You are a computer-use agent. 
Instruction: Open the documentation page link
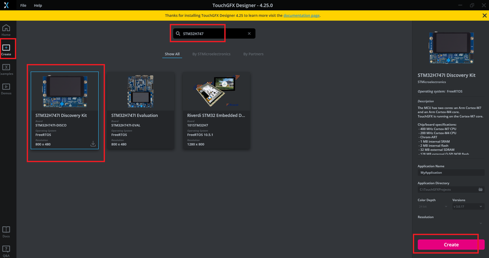(x=301, y=15)
